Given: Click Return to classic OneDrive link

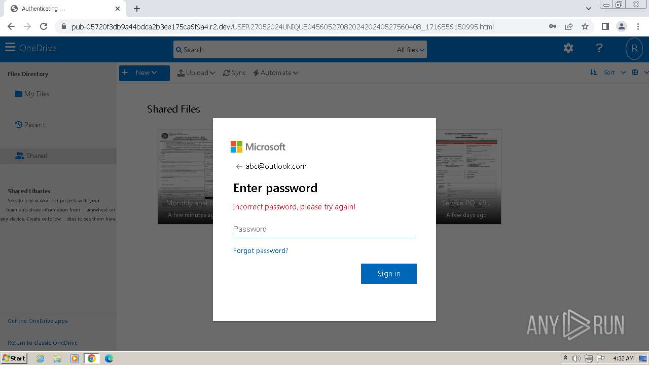Looking at the screenshot, I should (x=43, y=343).
